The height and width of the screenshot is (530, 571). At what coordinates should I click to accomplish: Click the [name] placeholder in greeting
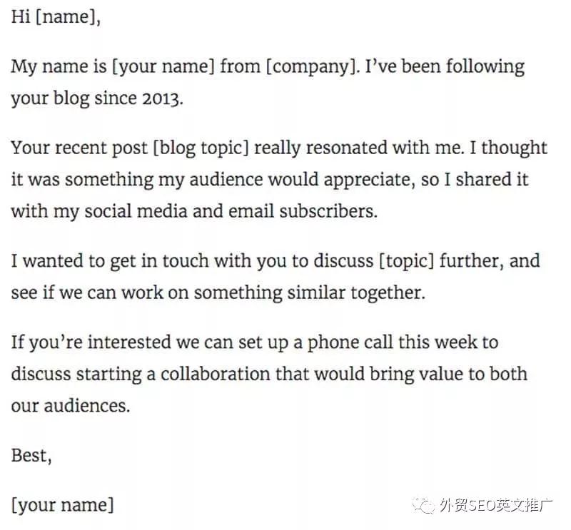(x=66, y=16)
